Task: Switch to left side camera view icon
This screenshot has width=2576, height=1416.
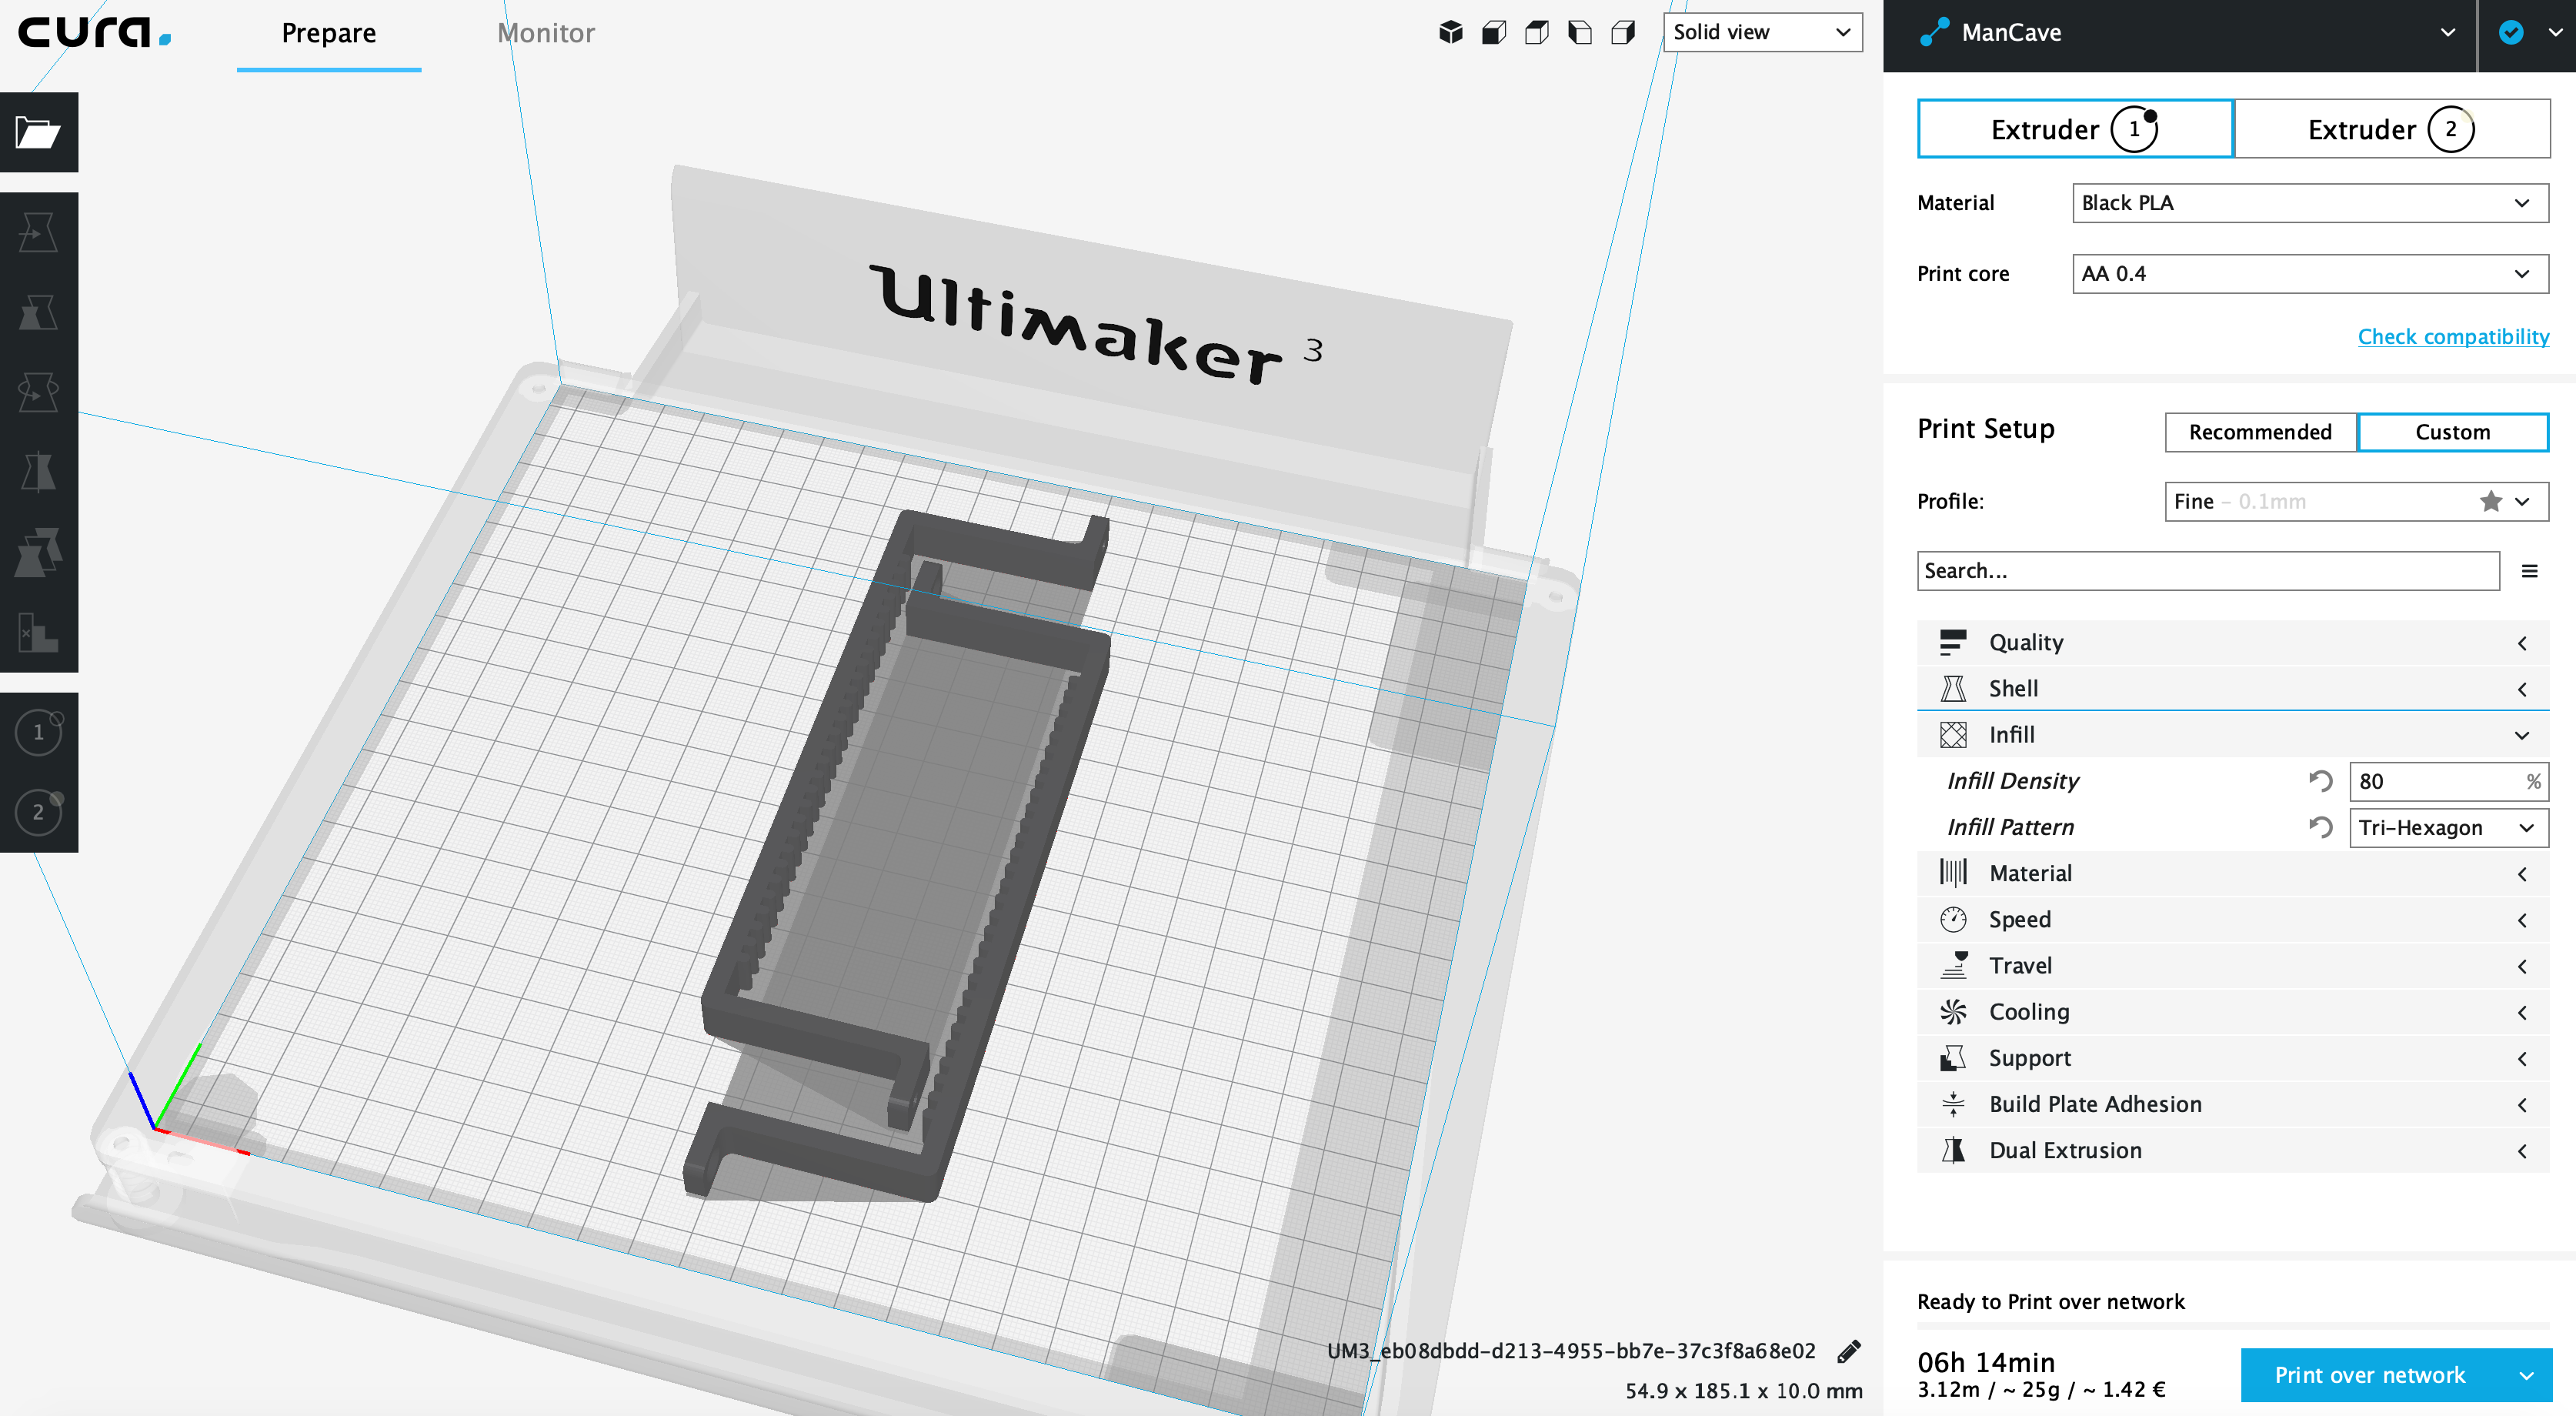Action: [x=1580, y=32]
